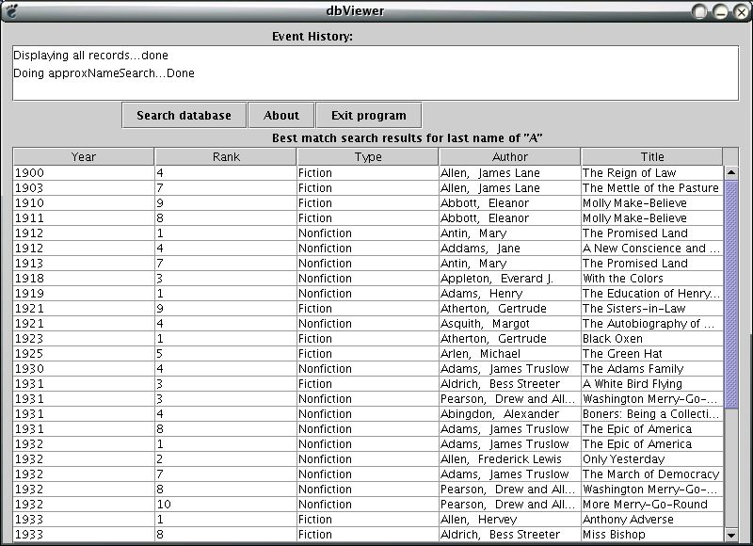Sort results by the Author column
Screen dimensions: 753x546
point(509,155)
